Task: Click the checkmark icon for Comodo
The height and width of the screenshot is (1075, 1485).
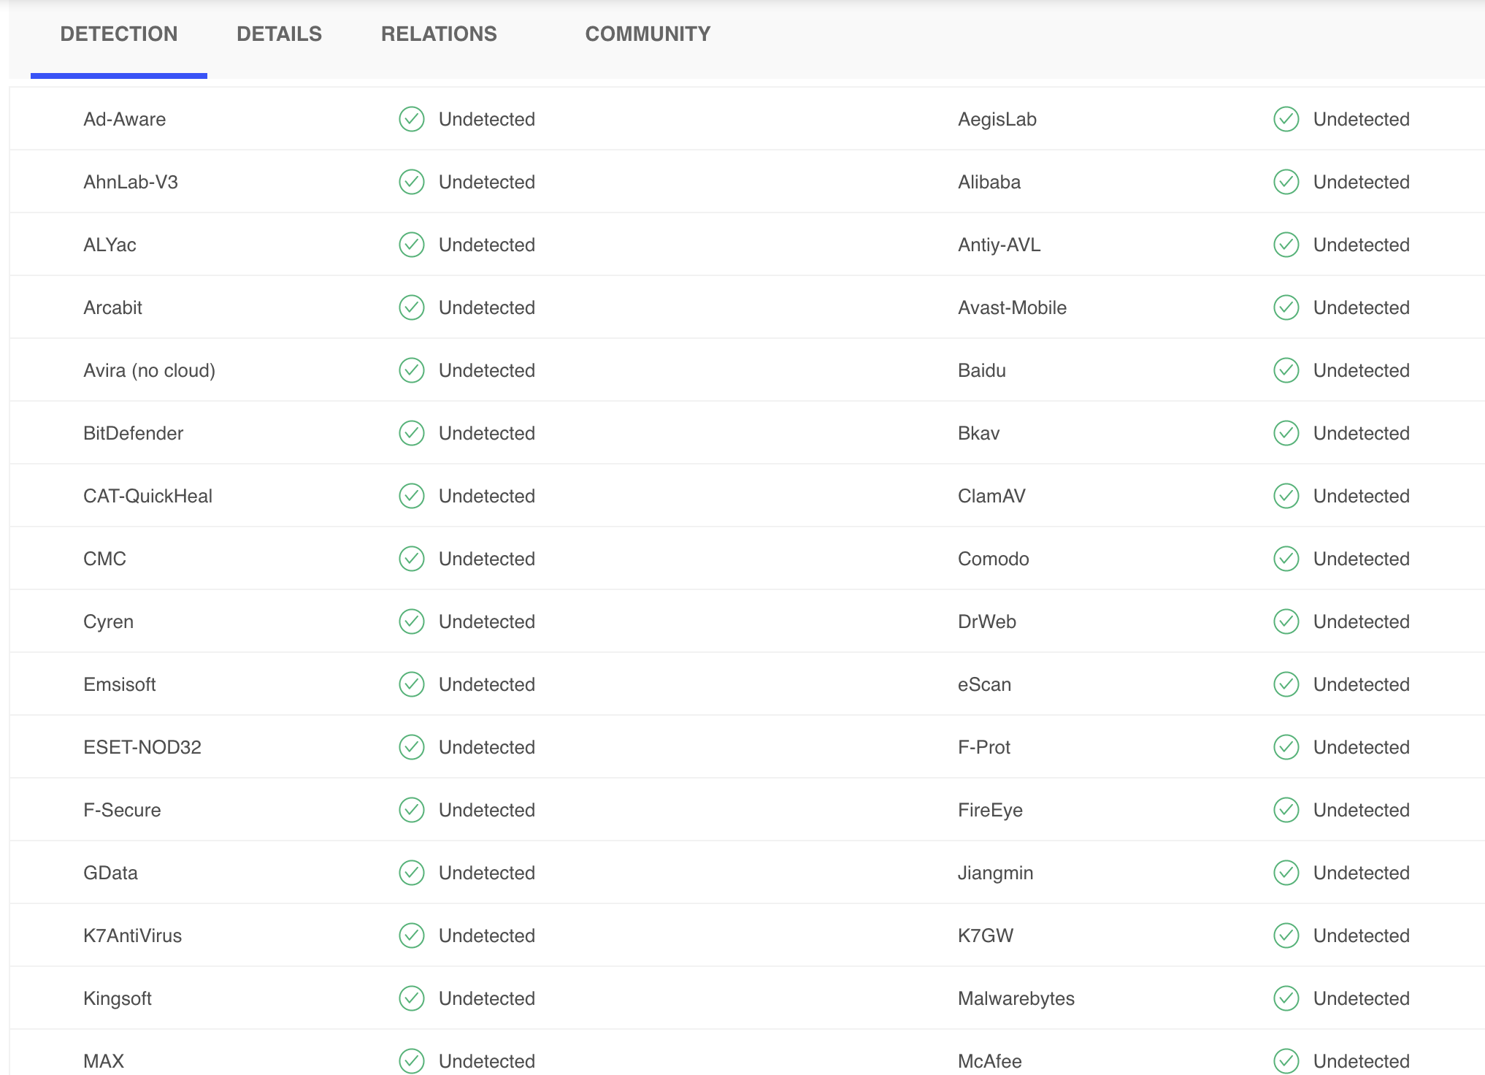Action: pos(1286,559)
